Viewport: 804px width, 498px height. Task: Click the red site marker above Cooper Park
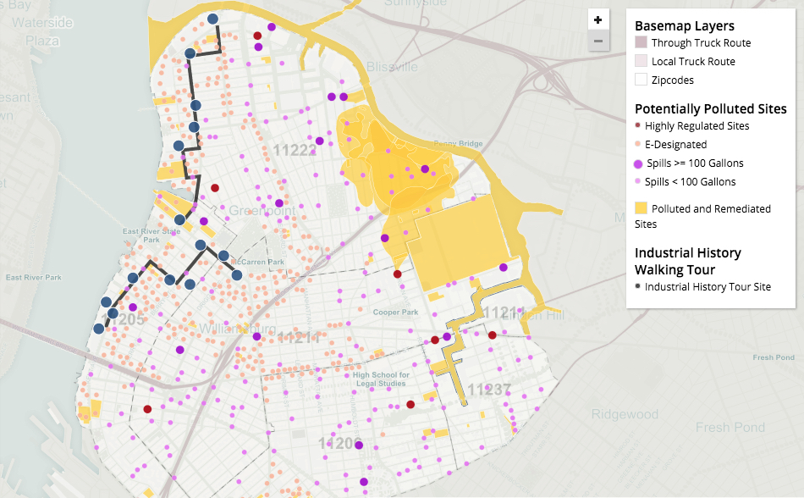397,274
